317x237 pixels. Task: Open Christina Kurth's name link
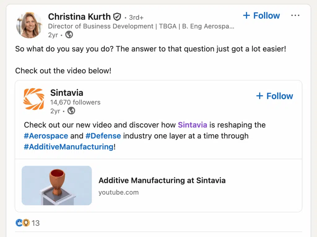tap(79, 16)
